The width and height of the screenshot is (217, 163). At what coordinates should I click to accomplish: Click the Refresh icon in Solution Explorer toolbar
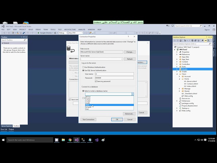coord(192,40)
